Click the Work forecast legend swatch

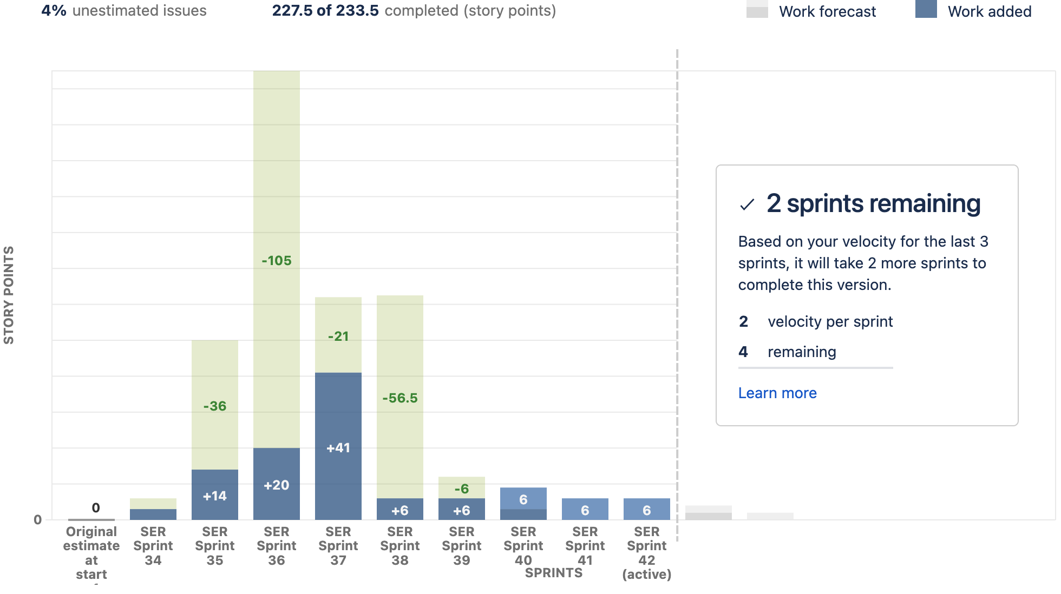757,9
